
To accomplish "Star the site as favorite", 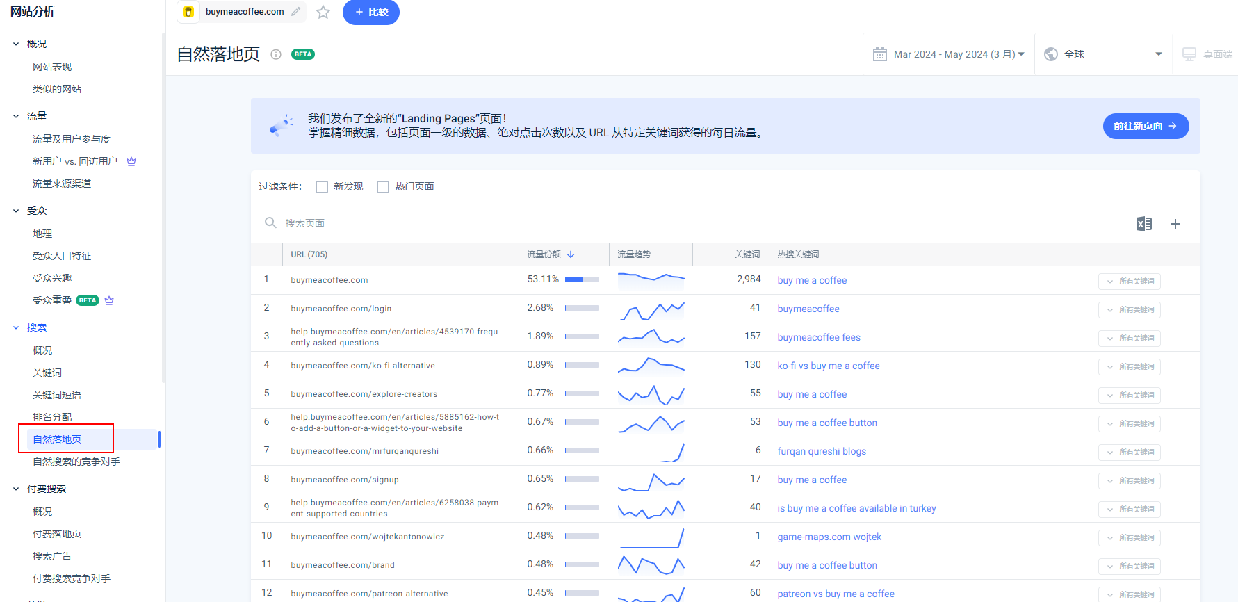I will [x=323, y=12].
